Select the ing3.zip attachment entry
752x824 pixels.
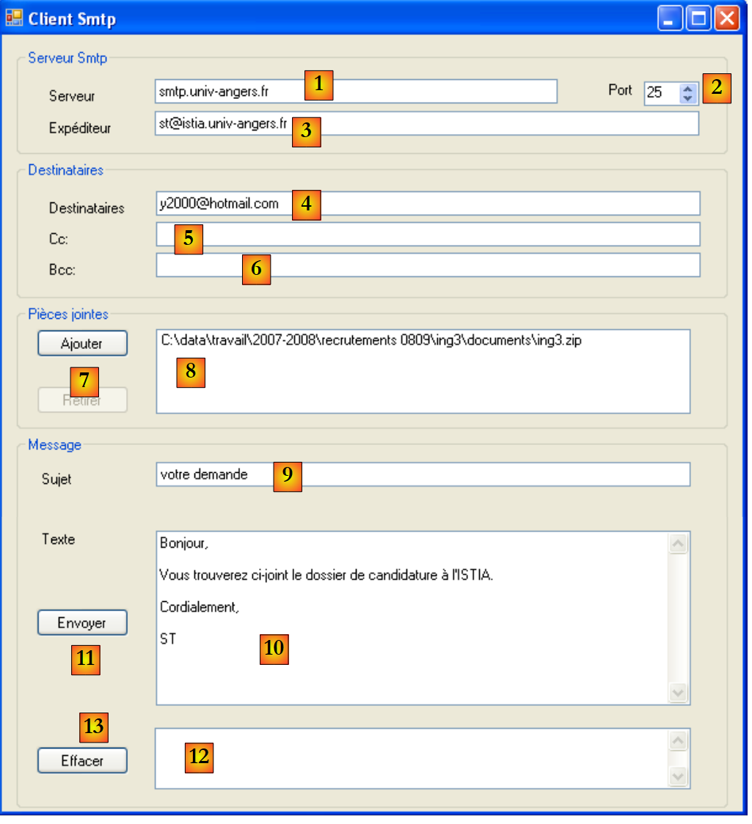point(370,342)
